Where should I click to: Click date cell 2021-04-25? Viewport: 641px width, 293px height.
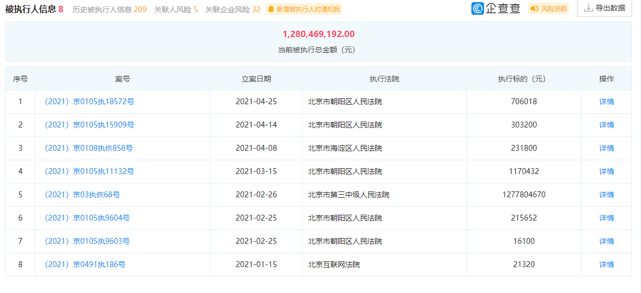coord(256,102)
